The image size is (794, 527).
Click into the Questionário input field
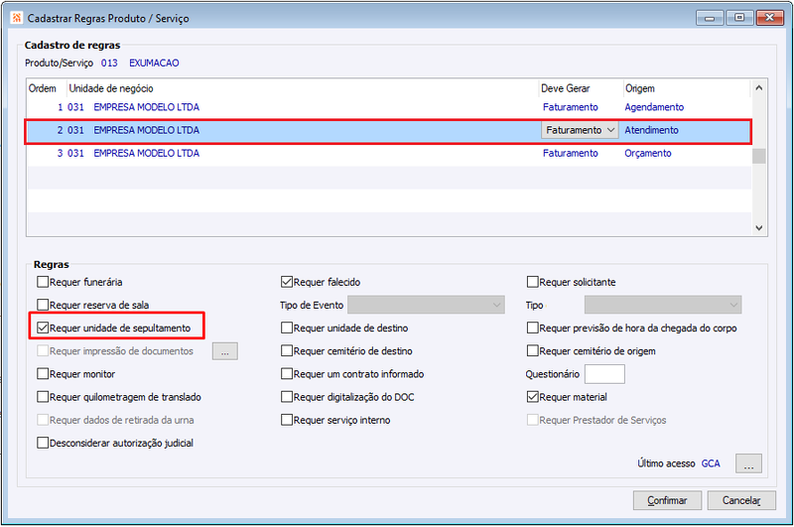604,374
